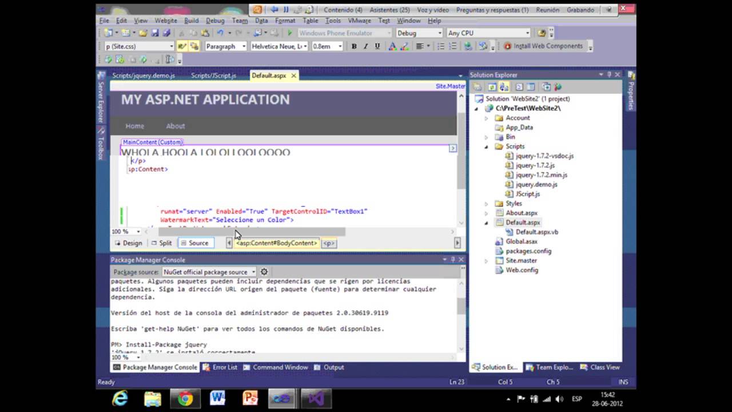Image resolution: width=732 pixels, height=412 pixels.
Task: Click the numbered list icon
Action: coord(452,46)
